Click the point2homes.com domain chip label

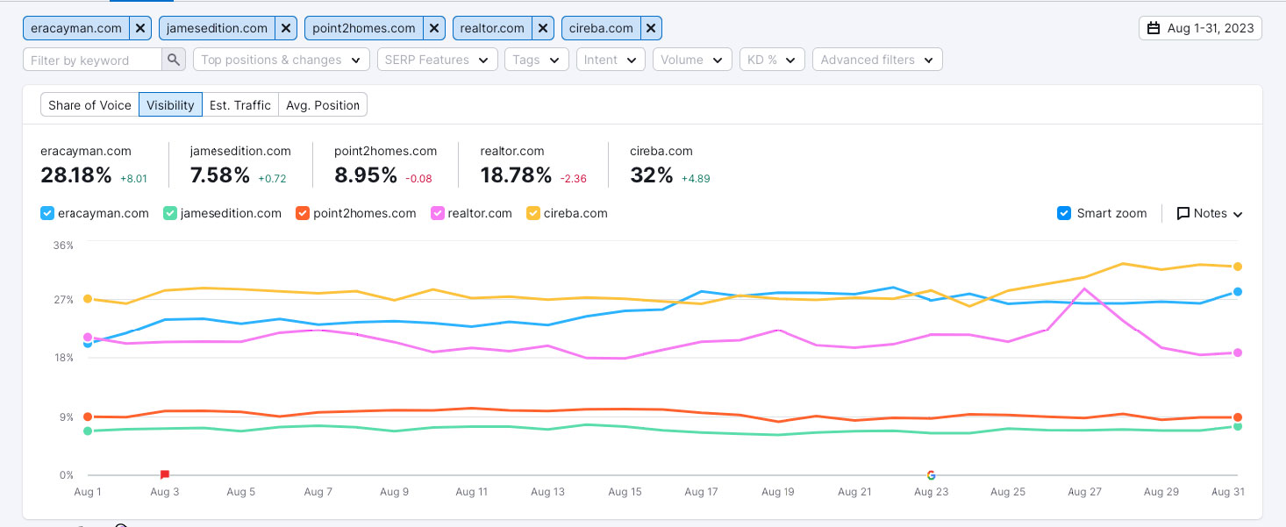pyautogui.click(x=364, y=28)
